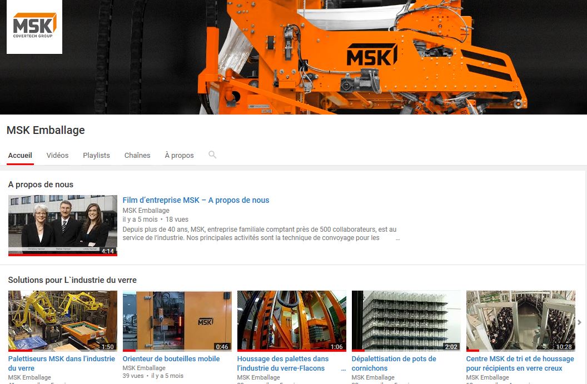Select the Chaînes tab
The height and width of the screenshot is (384, 587).
point(137,156)
